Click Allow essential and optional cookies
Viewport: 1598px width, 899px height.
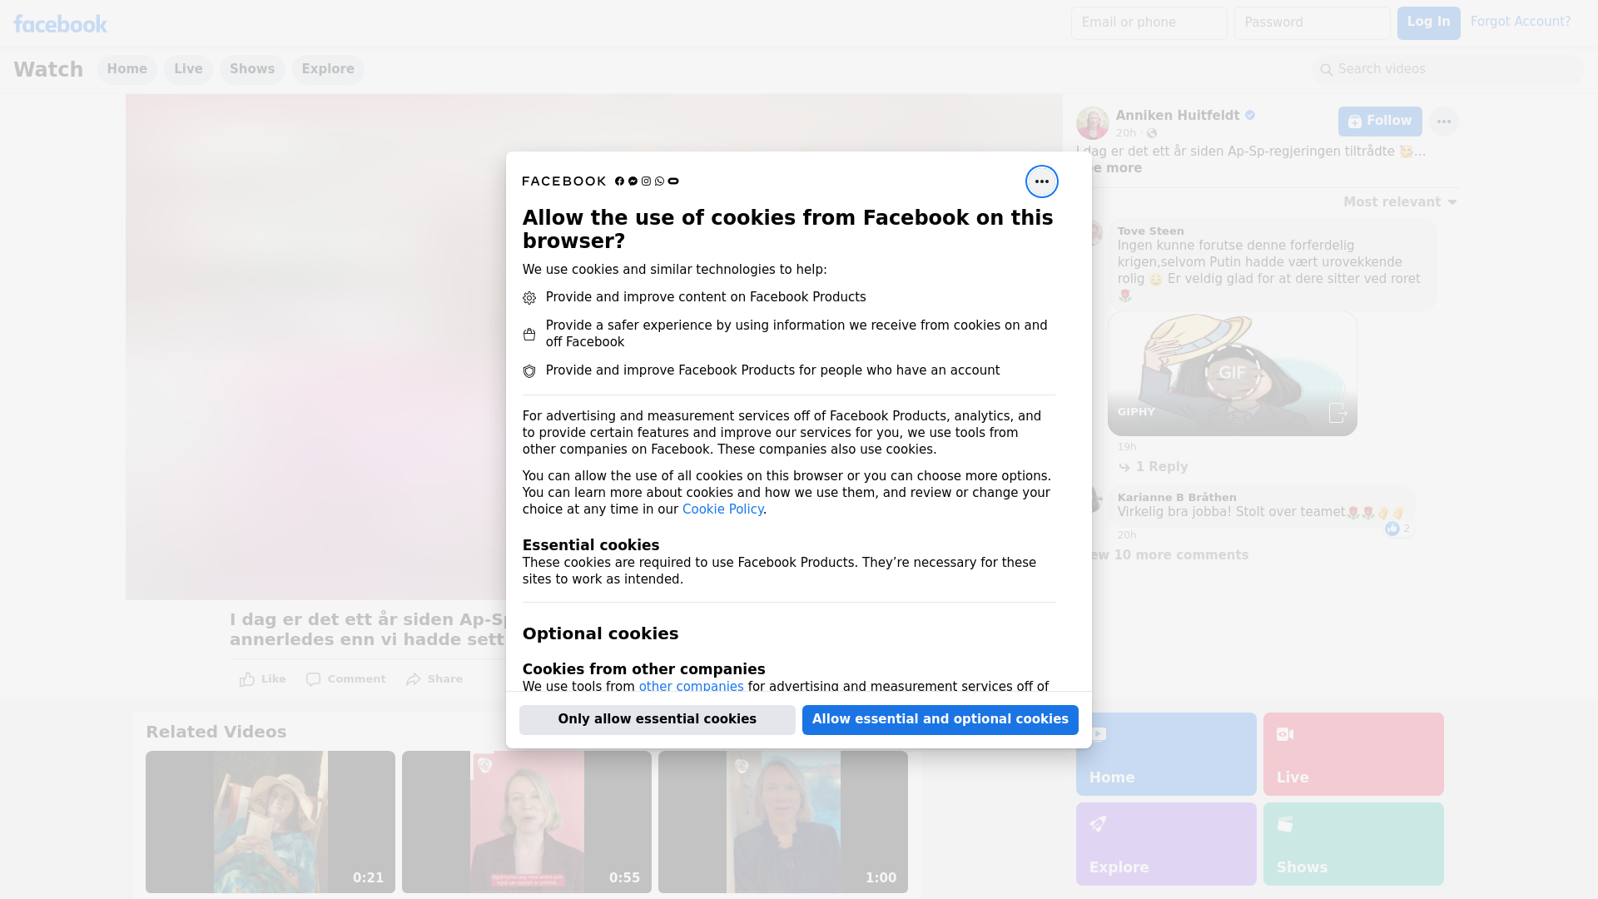click(x=940, y=719)
